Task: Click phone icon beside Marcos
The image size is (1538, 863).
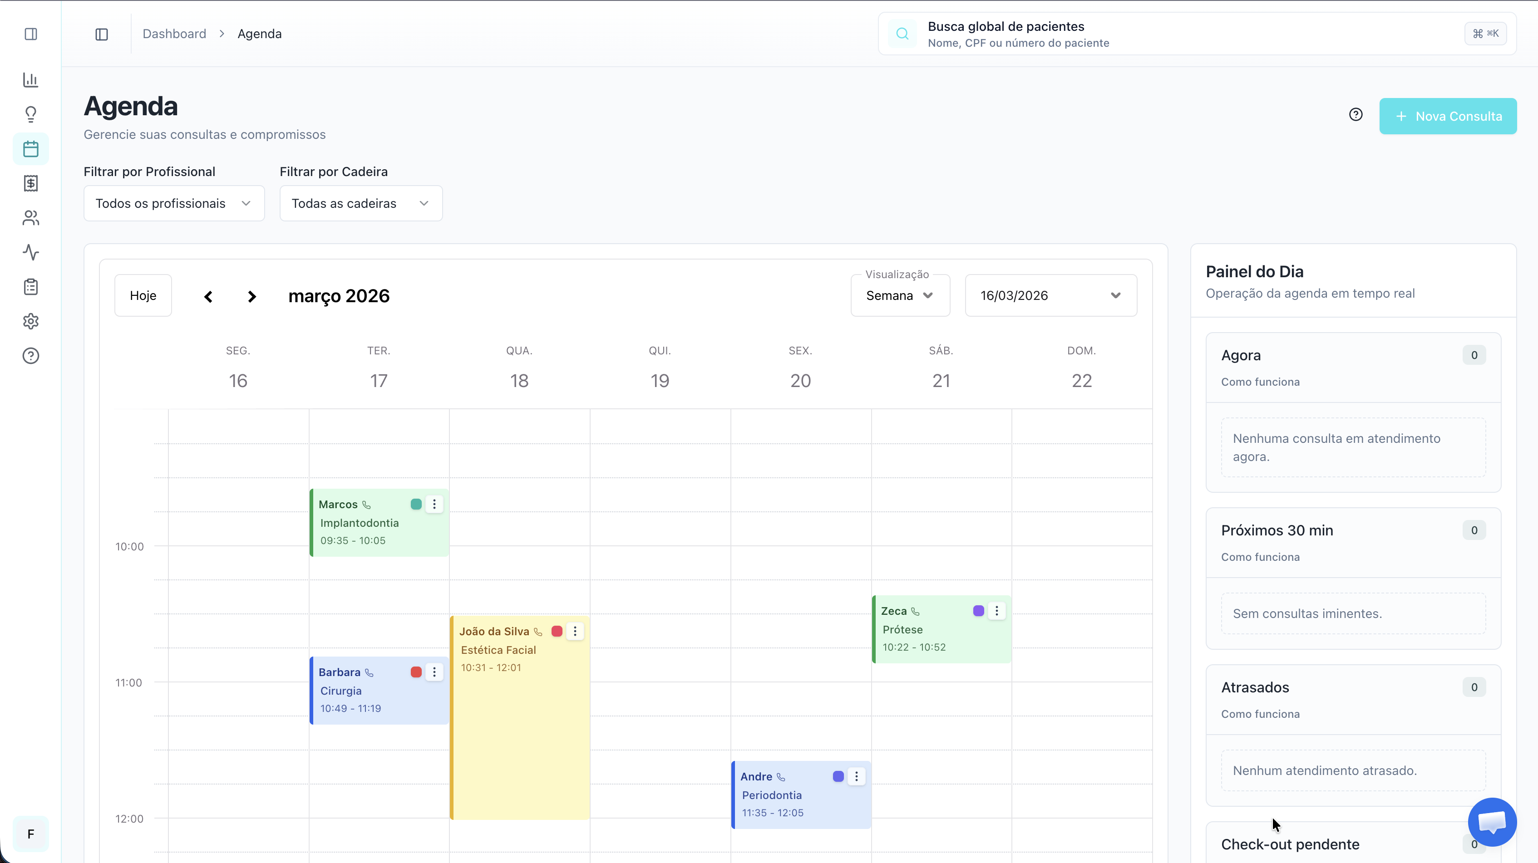Action: coord(367,505)
